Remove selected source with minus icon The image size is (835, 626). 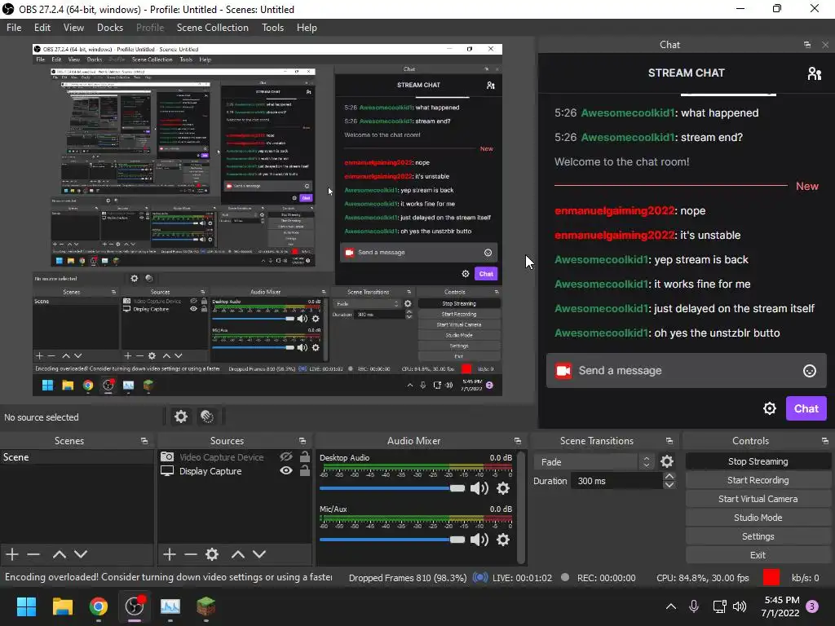[x=191, y=554]
